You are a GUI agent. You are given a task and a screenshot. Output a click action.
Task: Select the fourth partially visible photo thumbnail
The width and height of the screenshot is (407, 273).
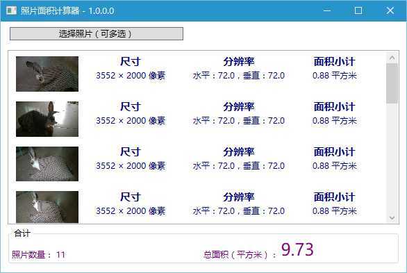pos(47,207)
